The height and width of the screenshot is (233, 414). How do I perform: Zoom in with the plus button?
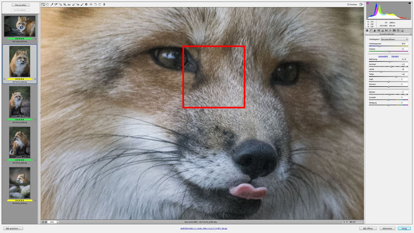tap(46, 222)
